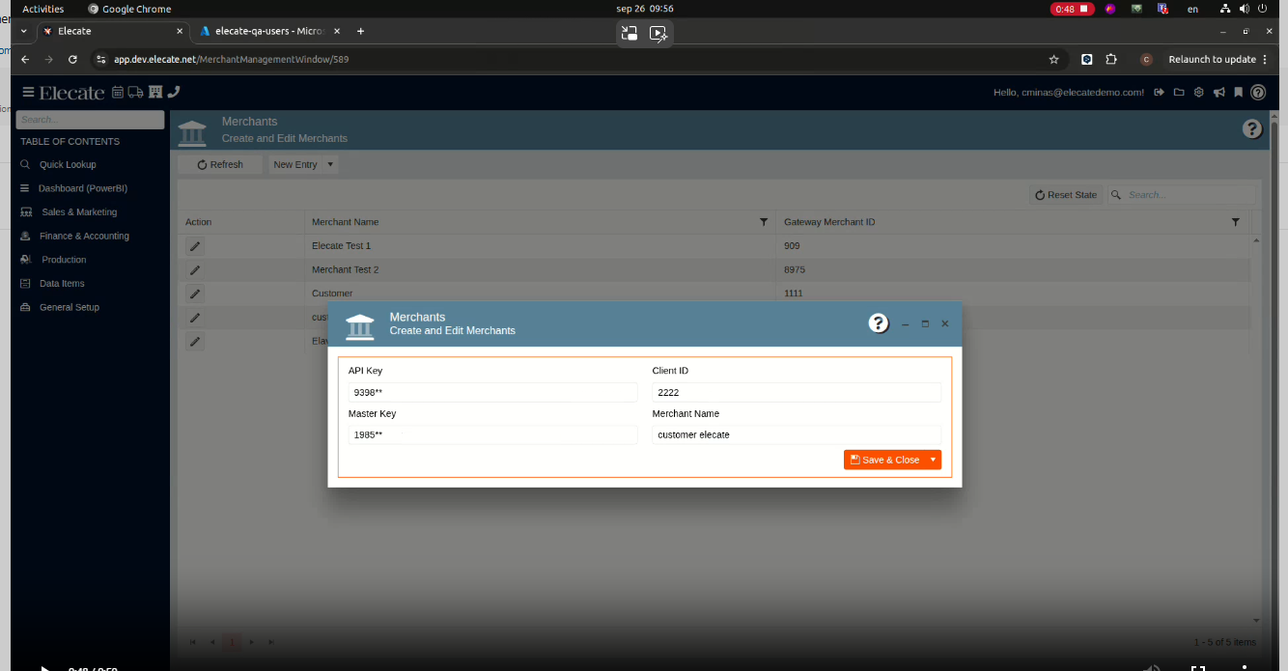Open the New Entry dropdown arrow

point(330,164)
